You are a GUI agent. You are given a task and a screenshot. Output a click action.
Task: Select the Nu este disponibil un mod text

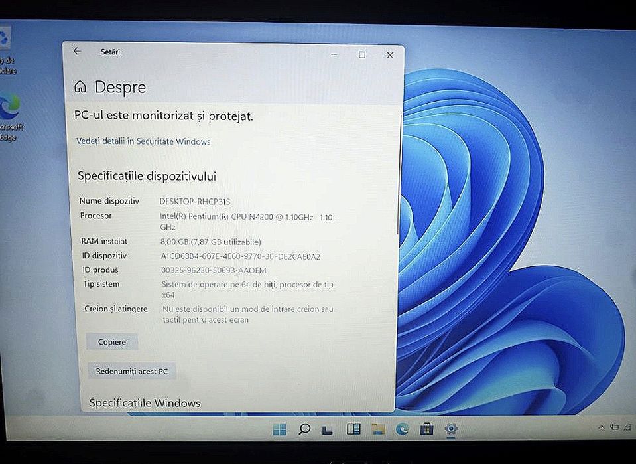click(x=248, y=314)
